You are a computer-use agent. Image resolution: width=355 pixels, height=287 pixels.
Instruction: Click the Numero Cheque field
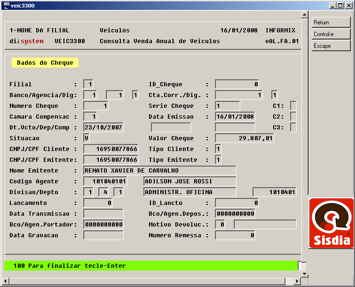[x=96, y=106]
